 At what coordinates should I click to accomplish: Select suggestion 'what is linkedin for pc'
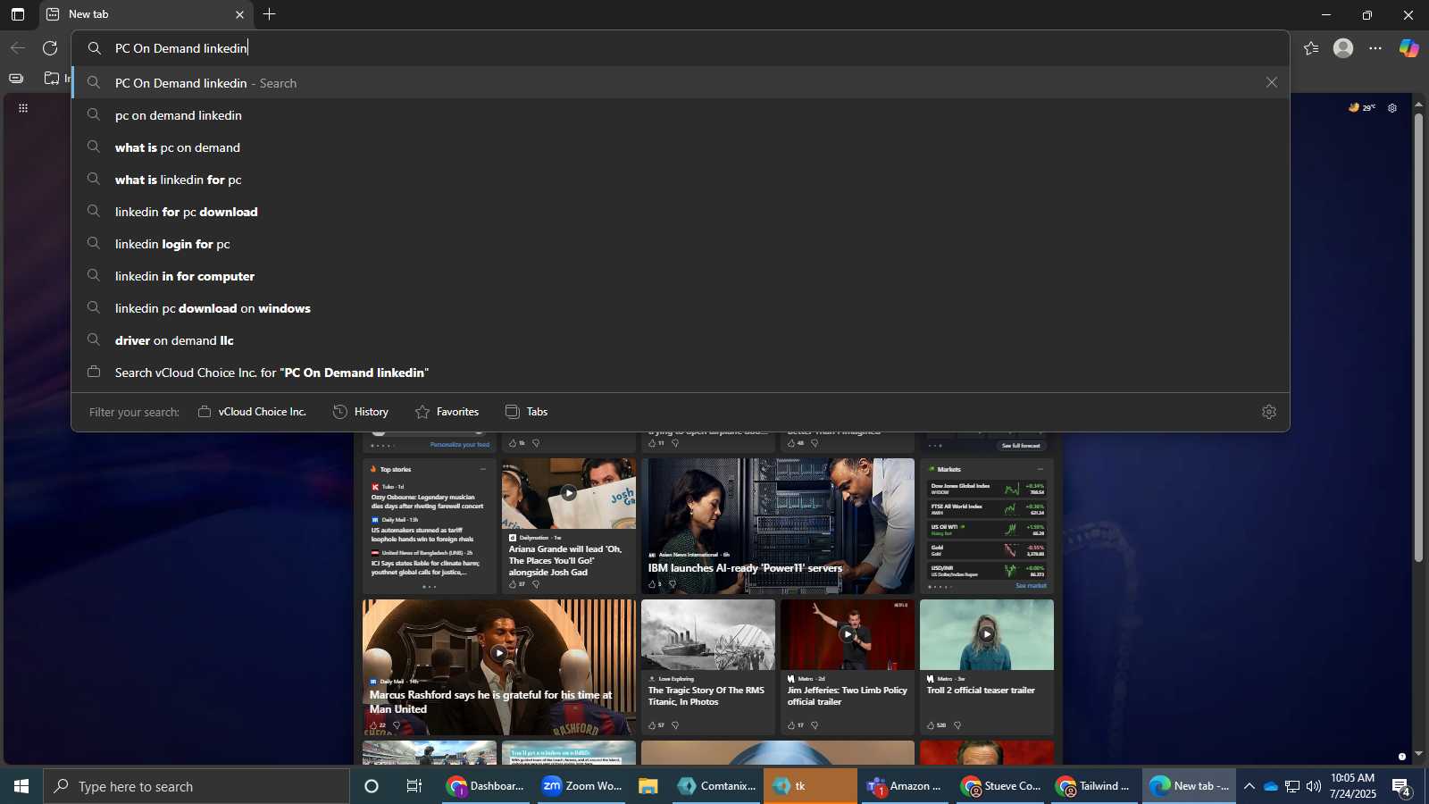681,180
